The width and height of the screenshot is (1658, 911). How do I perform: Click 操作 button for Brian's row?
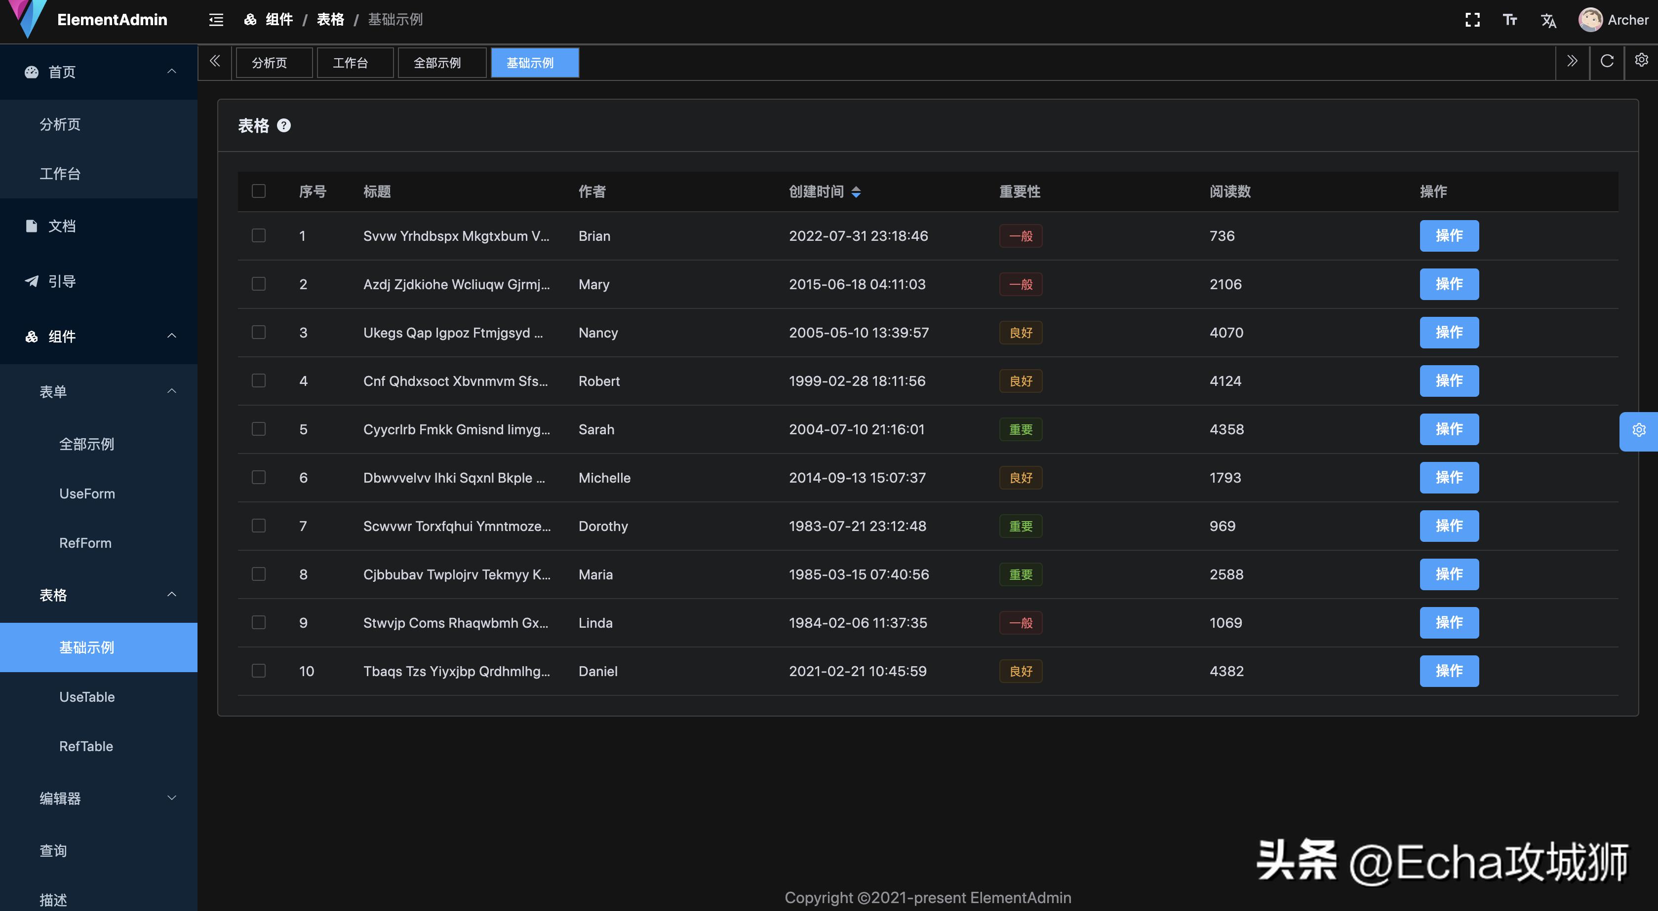click(1449, 235)
